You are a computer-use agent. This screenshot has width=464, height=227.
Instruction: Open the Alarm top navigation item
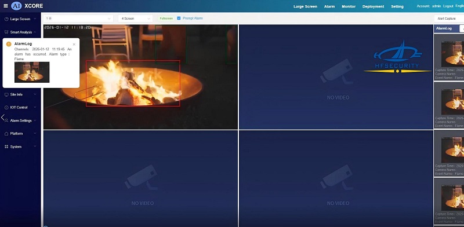pos(329,6)
